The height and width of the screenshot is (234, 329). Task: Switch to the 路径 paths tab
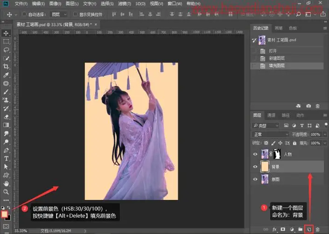coord(286,115)
